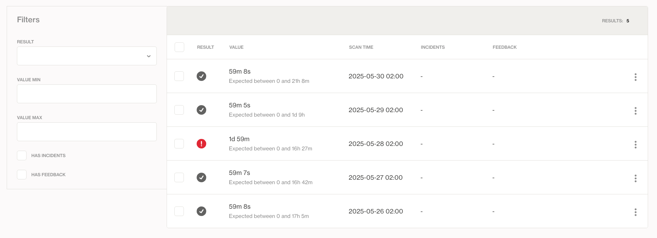Click the red failed-result alert icon
The image size is (657, 238).
[201, 144]
